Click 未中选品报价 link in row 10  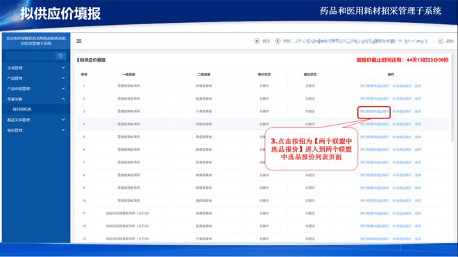(x=402, y=200)
